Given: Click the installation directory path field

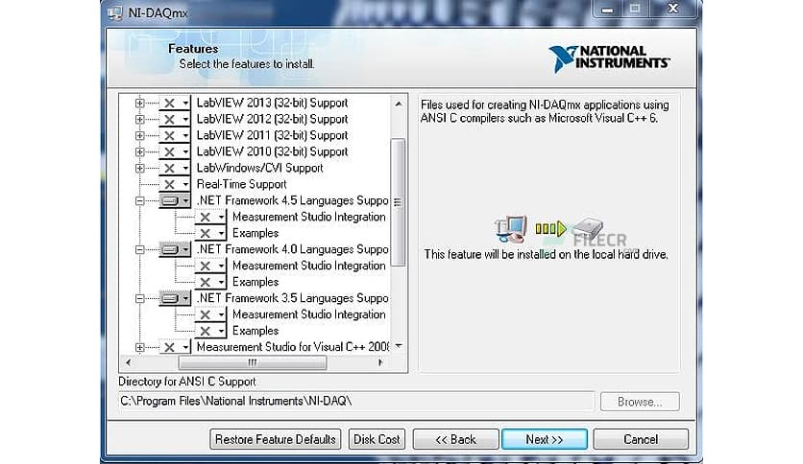Looking at the screenshot, I should click(x=356, y=401).
